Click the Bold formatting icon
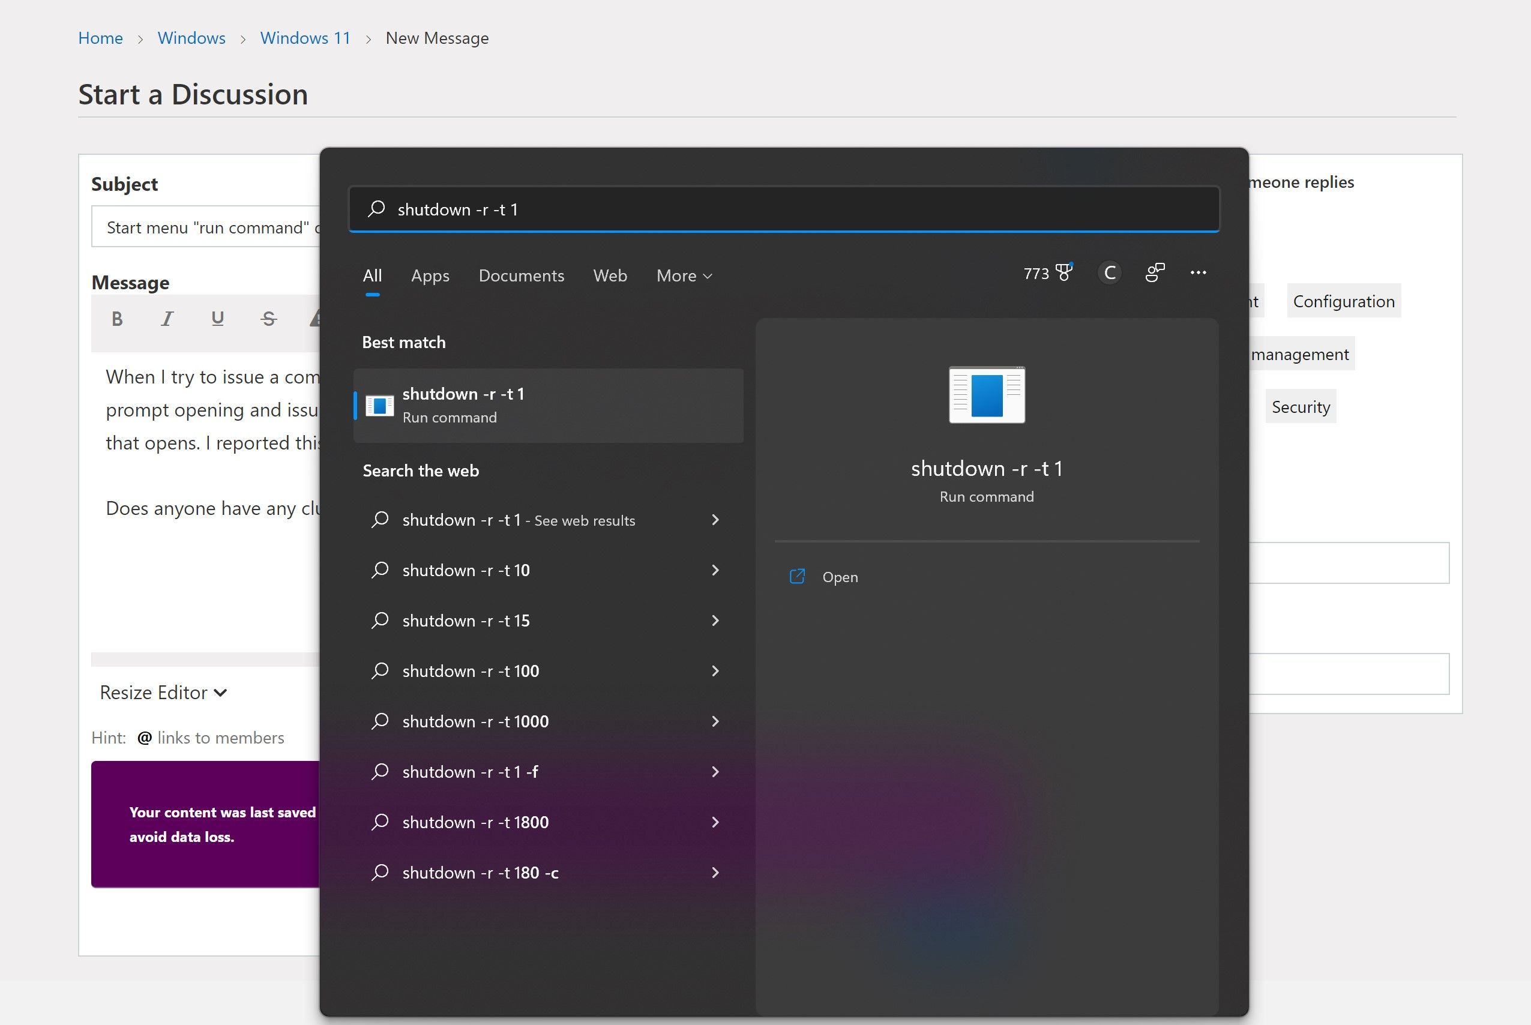 coord(117,318)
